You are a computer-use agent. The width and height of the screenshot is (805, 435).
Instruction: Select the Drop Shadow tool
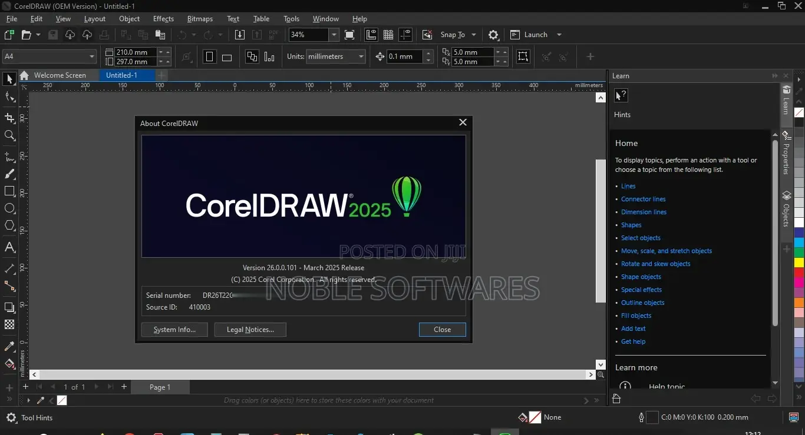click(x=9, y=307)
